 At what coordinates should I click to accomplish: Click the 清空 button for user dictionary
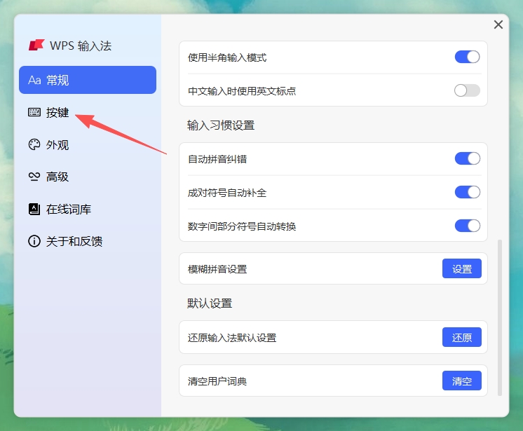click(462, 381)
